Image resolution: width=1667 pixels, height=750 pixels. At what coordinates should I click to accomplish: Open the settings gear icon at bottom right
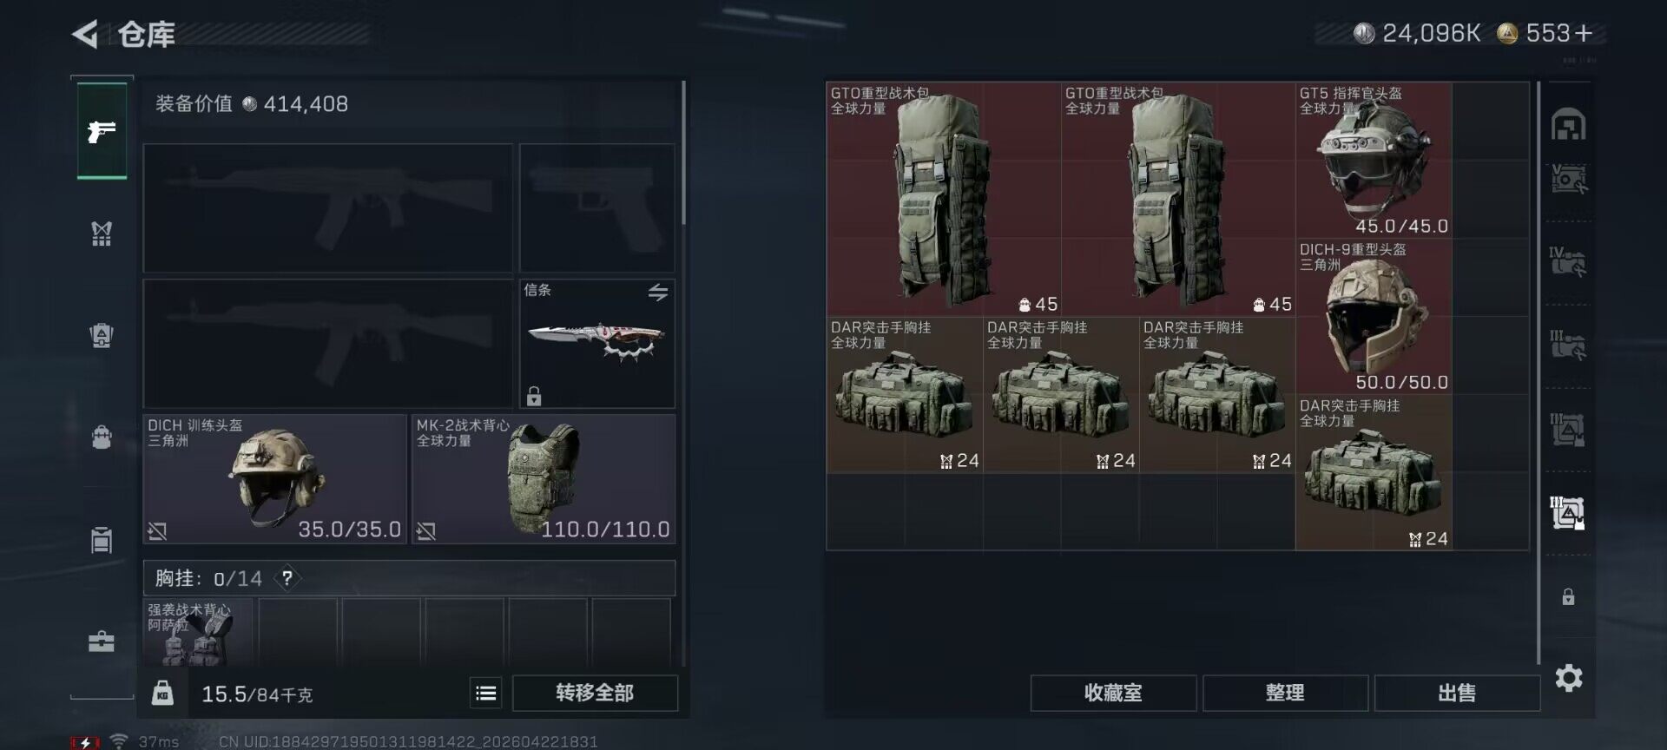(1569, 677)
